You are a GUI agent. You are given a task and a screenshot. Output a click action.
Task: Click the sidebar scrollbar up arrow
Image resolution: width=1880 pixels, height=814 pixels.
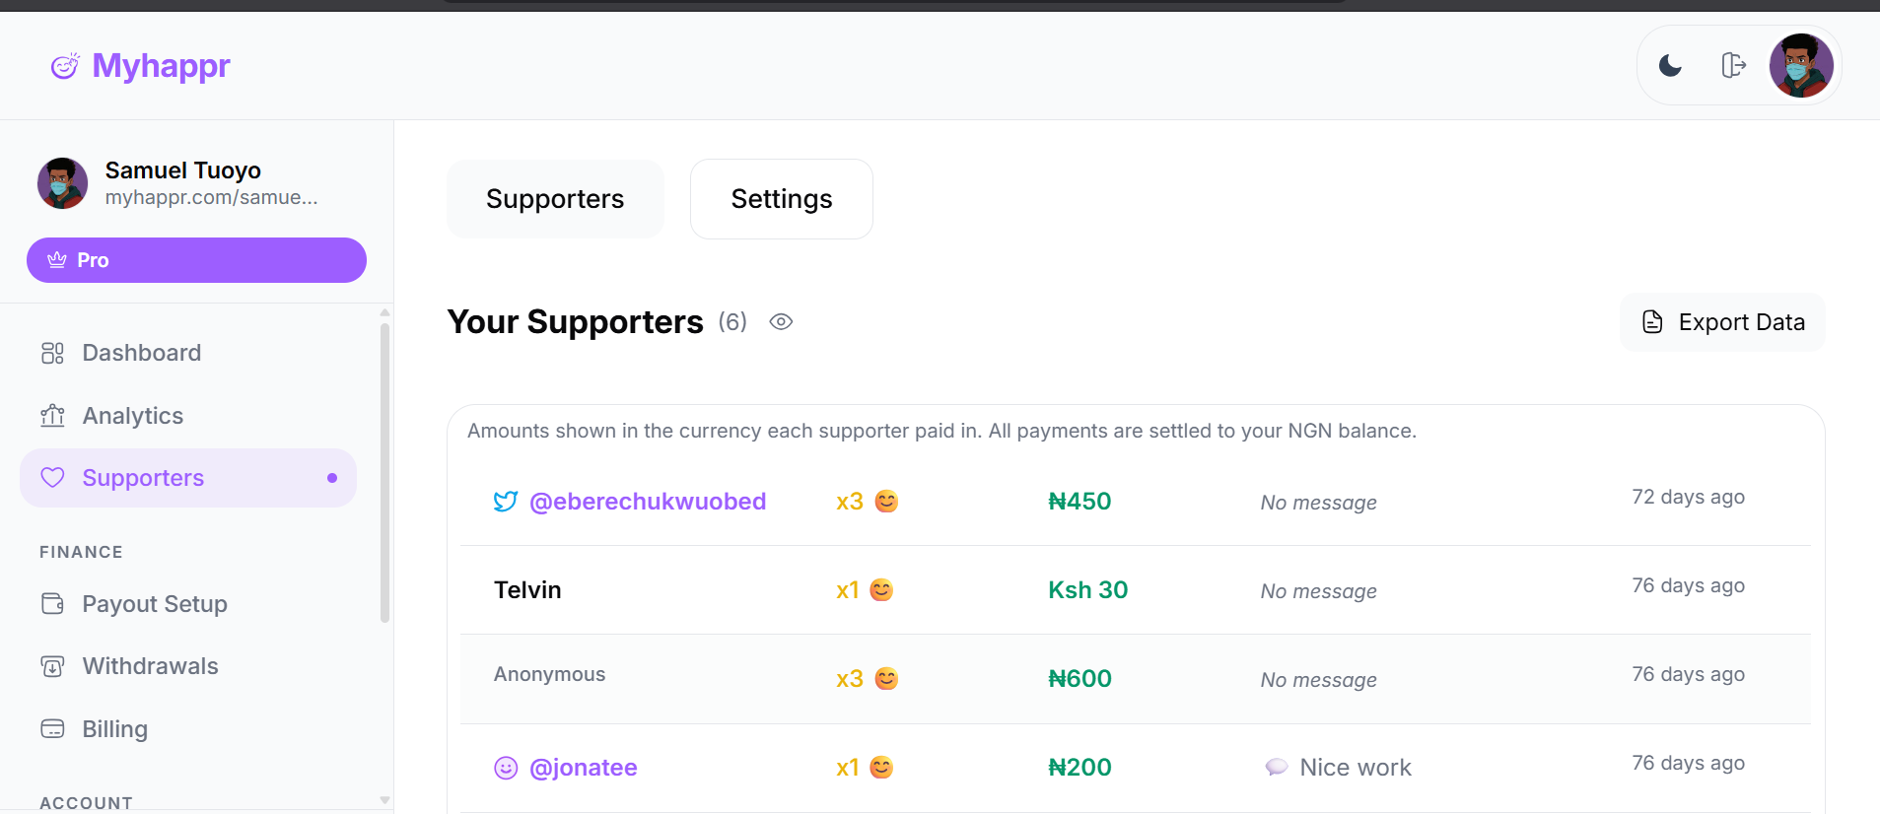tap(384, 313)
